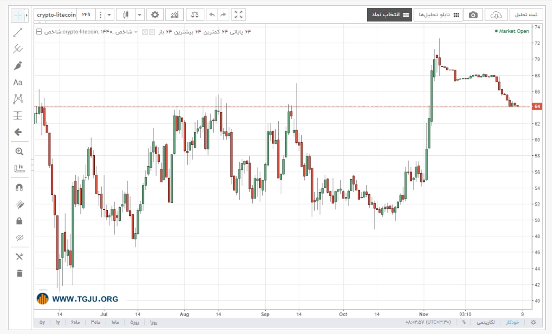
Task: Remove all drawings with trash icon
Action: coord(19,274)
